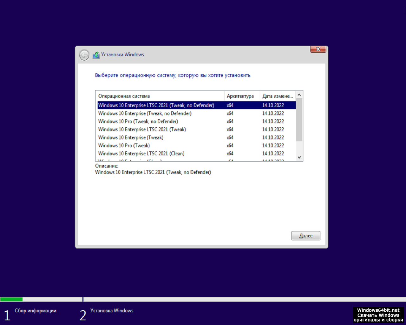Viewport: 406px width, 325px height.
Task: Select Windows 10 Enterprise LTSC 2021 (Clean)
Action: [x=141, y=154]
